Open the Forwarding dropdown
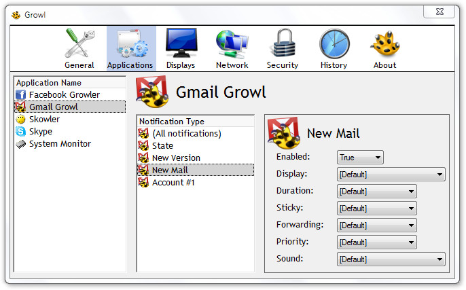The image size is (466, 290). pyautogui.click(x=377, y=225)
